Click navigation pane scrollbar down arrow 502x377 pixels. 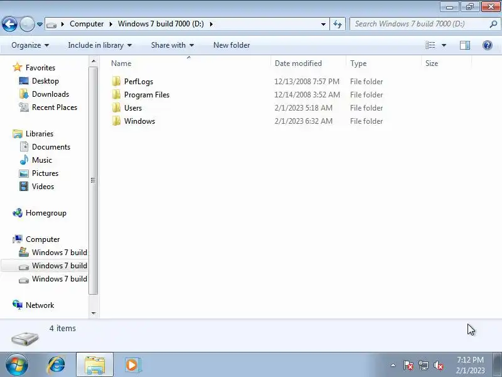93,313
